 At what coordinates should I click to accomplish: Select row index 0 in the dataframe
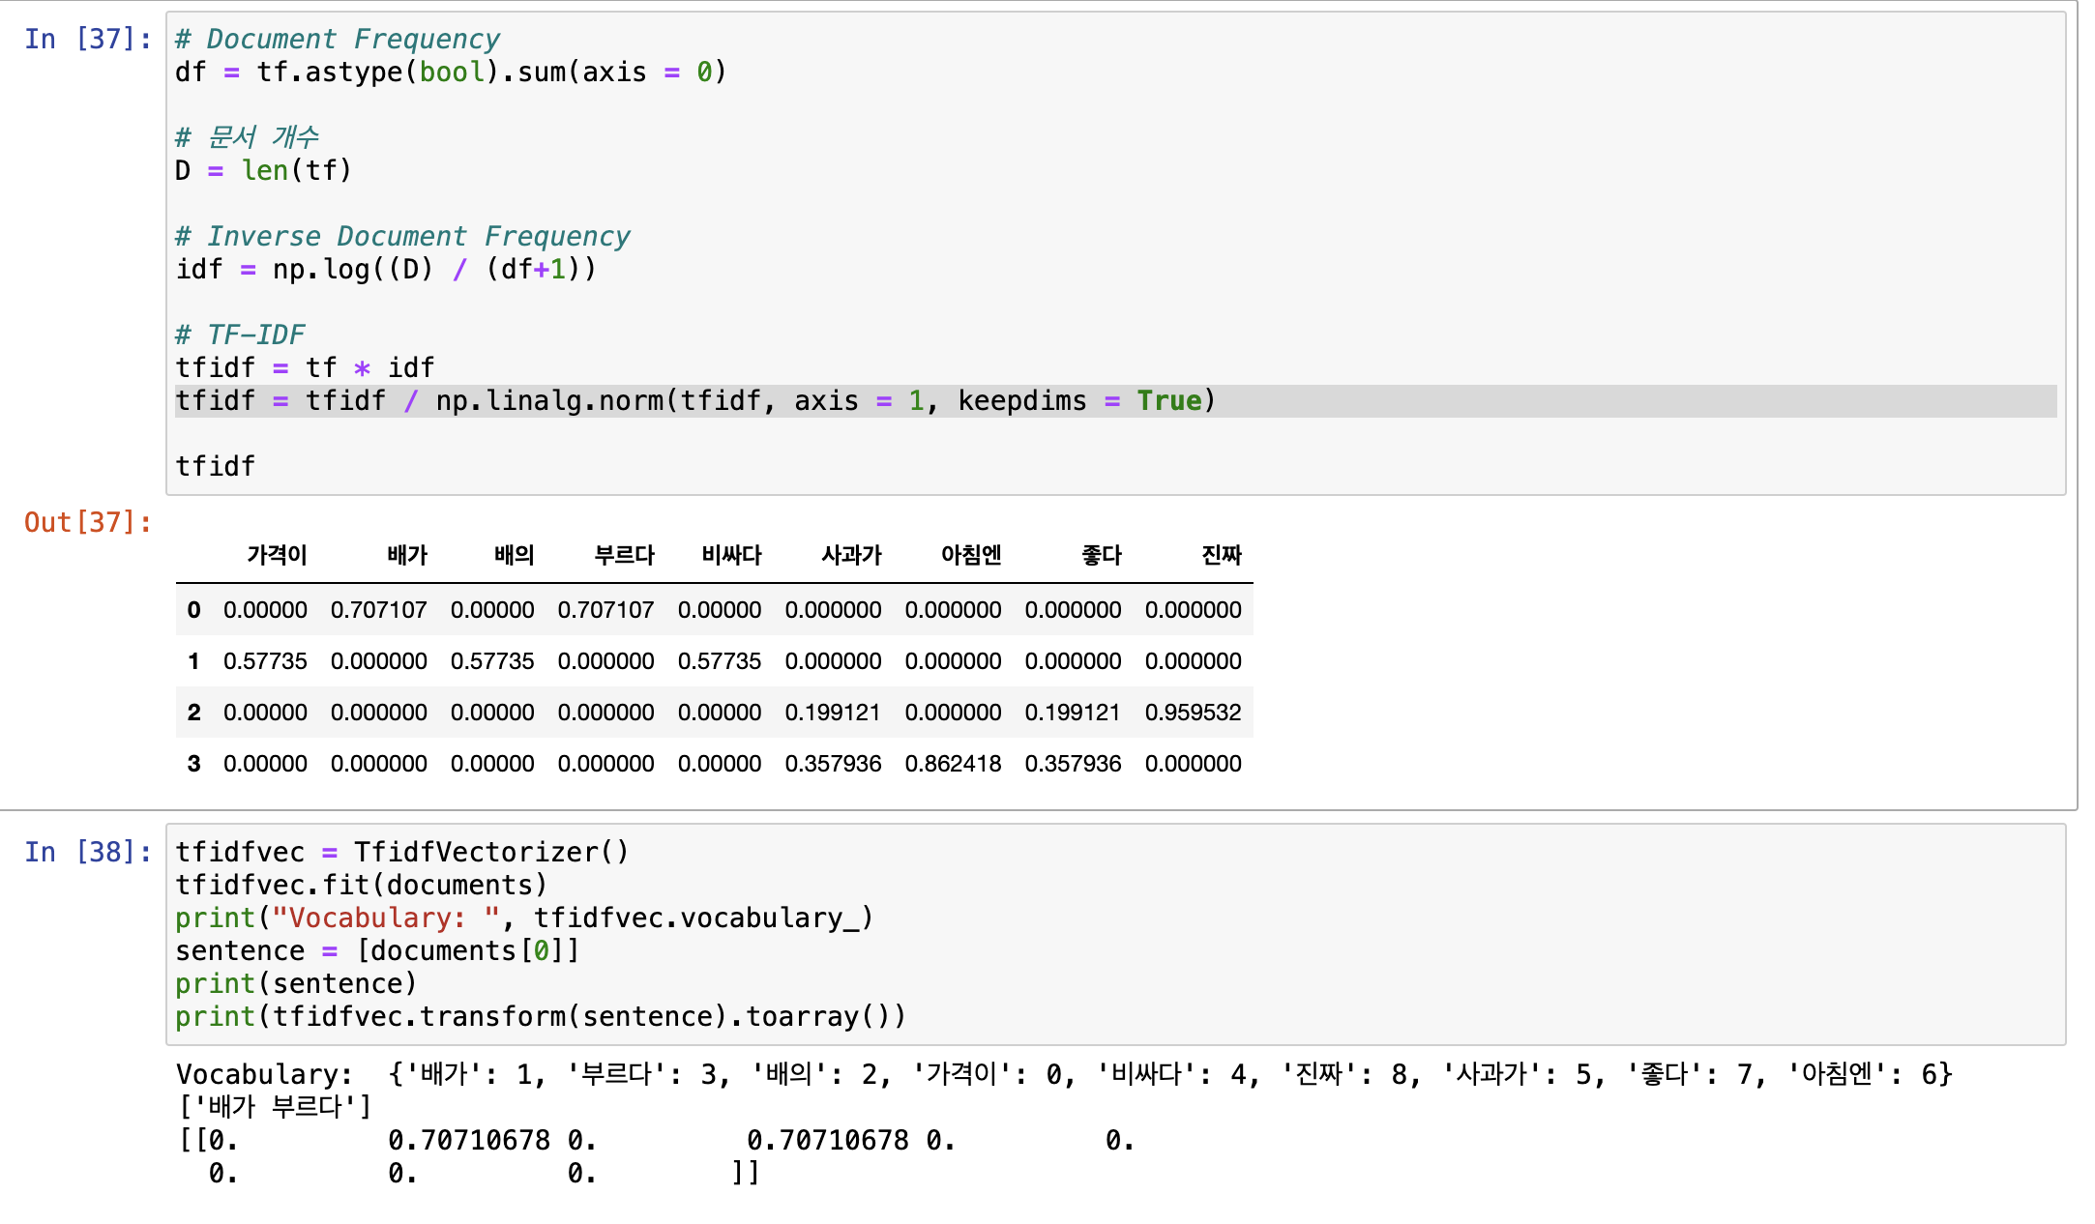[x=193, y=610]
